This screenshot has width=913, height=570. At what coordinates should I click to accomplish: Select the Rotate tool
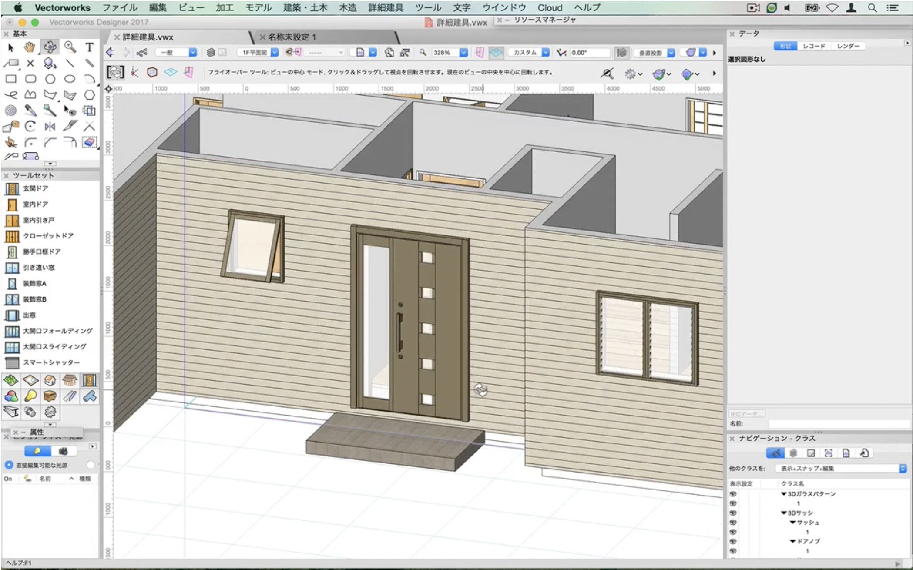click(30, 126)
